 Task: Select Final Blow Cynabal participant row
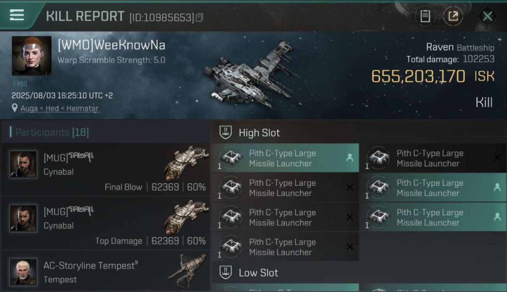(x=106, y=169)
